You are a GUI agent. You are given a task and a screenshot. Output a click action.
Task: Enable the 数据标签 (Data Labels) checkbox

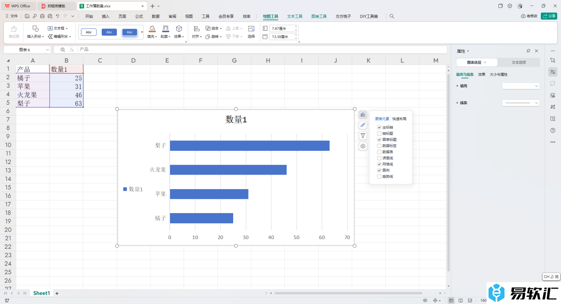coord(379,146)
